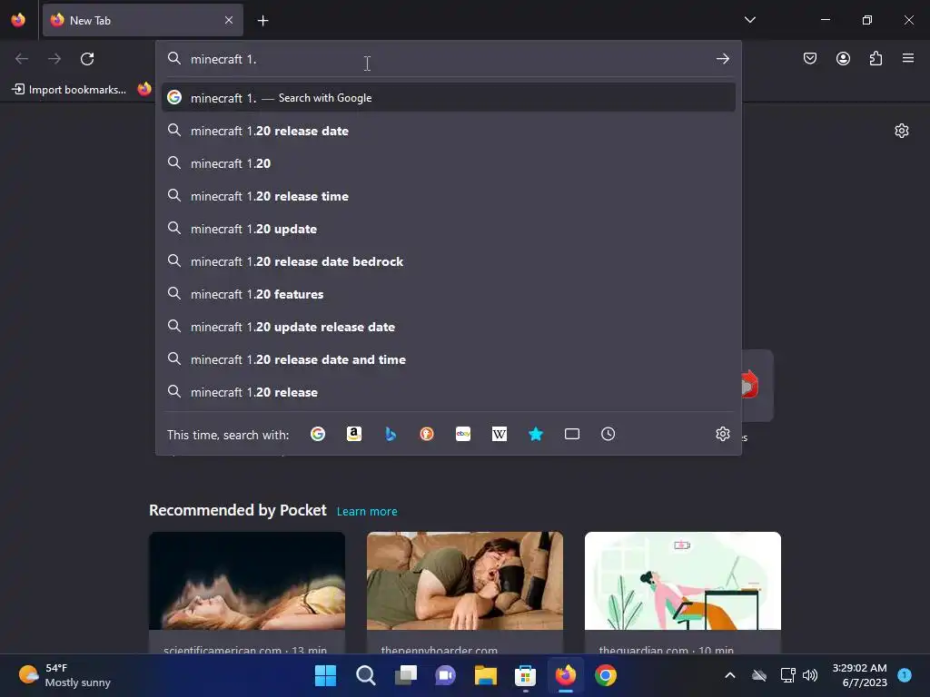Viewport: 930px width, 697px height.
Task: Open the Firefox account icon
Action: (843, 58)
